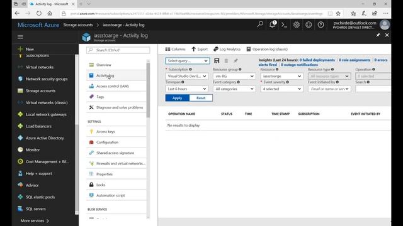The width and height of the screenshot is (403, 226).
Task: Expand Timespan dropdown Last 6 hours
Action: (x=187, y=89)
